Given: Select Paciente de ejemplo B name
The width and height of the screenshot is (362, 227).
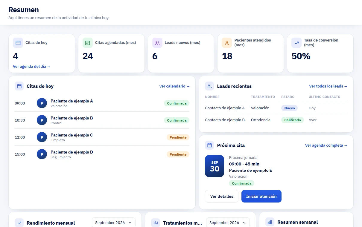Looking at the screenshot, I should (72, 118).
